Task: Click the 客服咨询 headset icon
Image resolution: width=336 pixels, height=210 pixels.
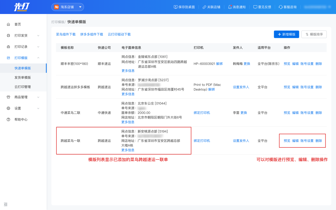Action: (x=280, y=7)
